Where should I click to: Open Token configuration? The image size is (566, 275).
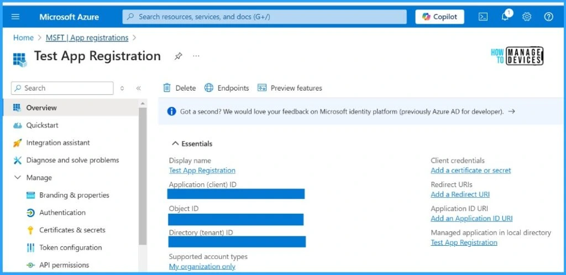[70, 247]
